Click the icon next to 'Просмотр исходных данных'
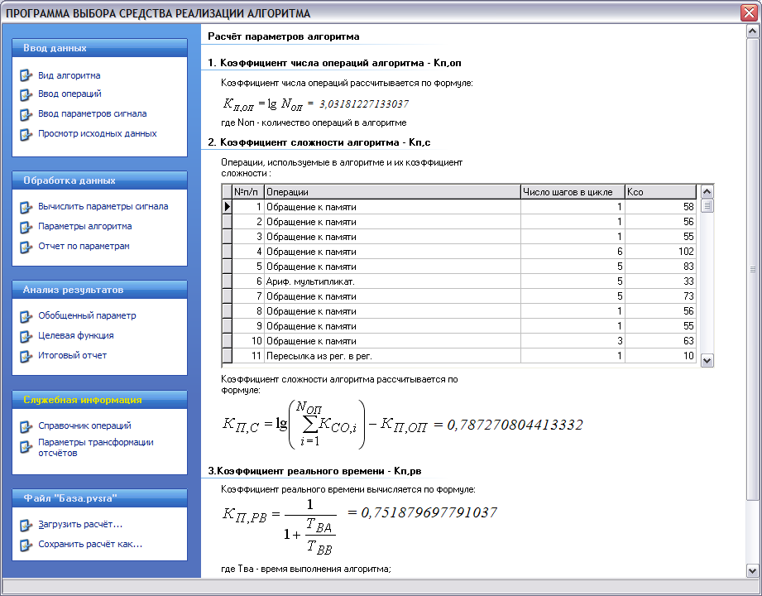The image size is (762, 596). [x=26, y=134]
